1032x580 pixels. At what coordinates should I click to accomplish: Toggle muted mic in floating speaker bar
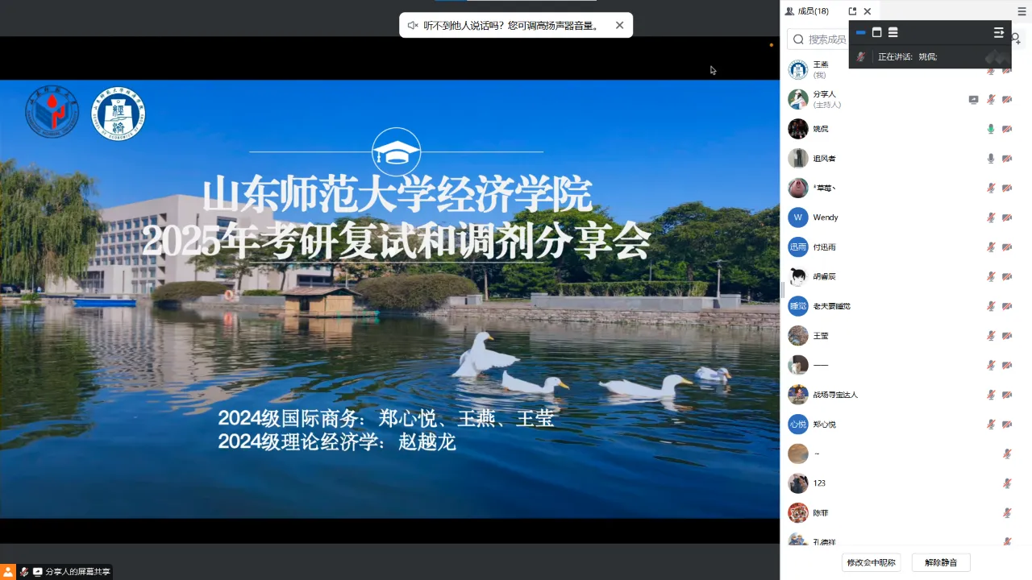(861, 56)
